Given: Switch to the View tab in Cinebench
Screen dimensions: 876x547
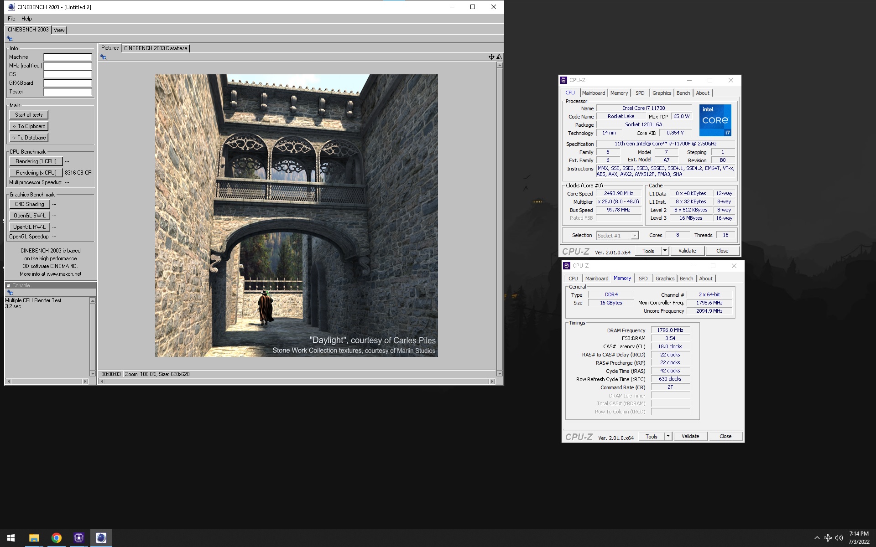Looking at the screenshot, I should coord(59,30).
